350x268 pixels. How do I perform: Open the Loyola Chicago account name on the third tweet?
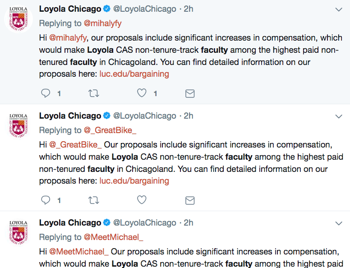click(x=70, y=223)
